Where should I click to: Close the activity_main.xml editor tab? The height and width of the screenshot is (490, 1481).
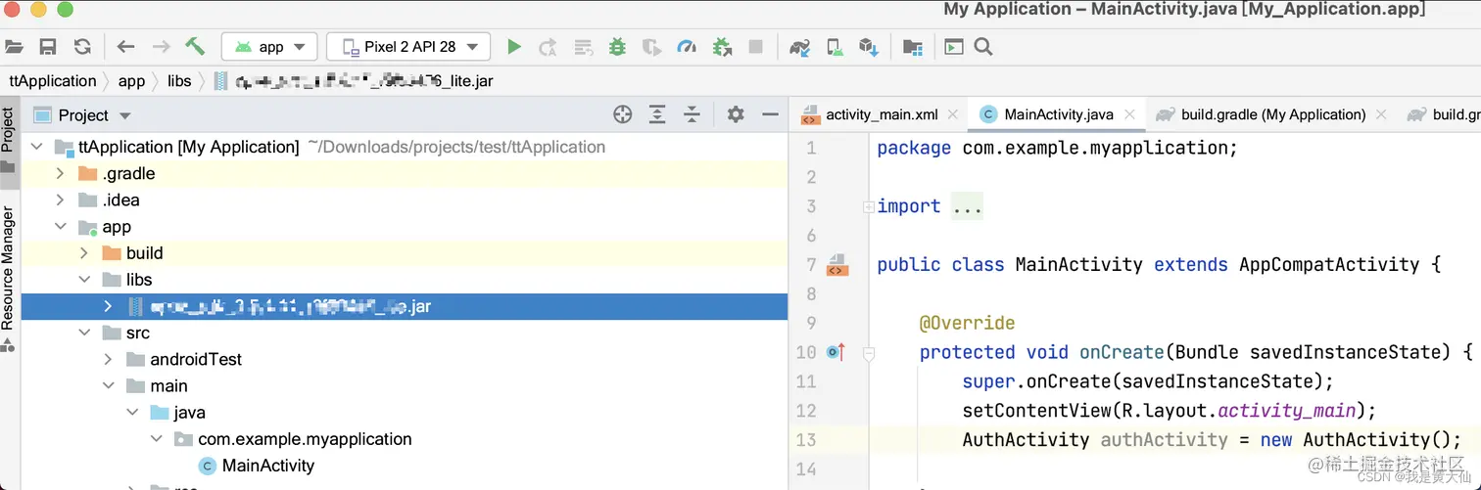(952, 115)
